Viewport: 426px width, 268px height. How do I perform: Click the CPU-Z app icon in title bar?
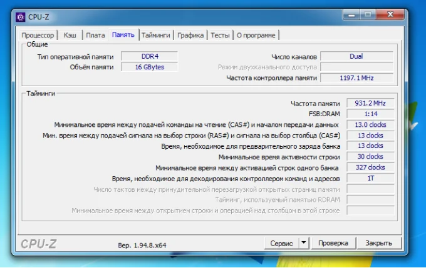point(21,17)
